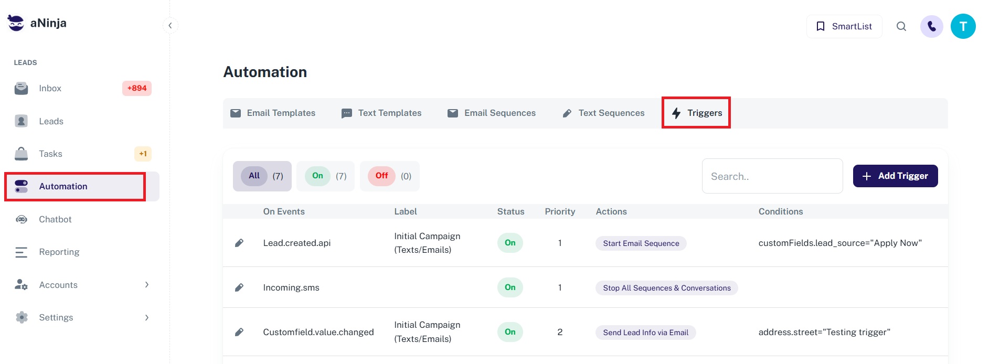This screenshot has height=364, width=989.
Task: Toggle the On status for Customfield.value.changed
Action: (510, 332)
